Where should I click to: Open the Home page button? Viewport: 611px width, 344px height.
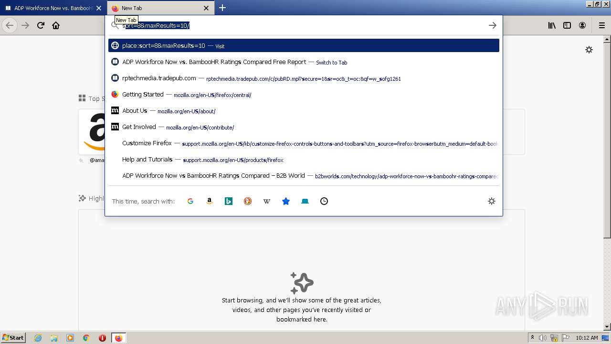[x=56, y=25]
